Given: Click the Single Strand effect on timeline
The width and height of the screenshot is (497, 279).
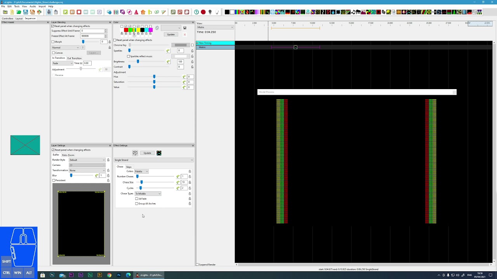Looking at the screenshot, I should (295, 47).
